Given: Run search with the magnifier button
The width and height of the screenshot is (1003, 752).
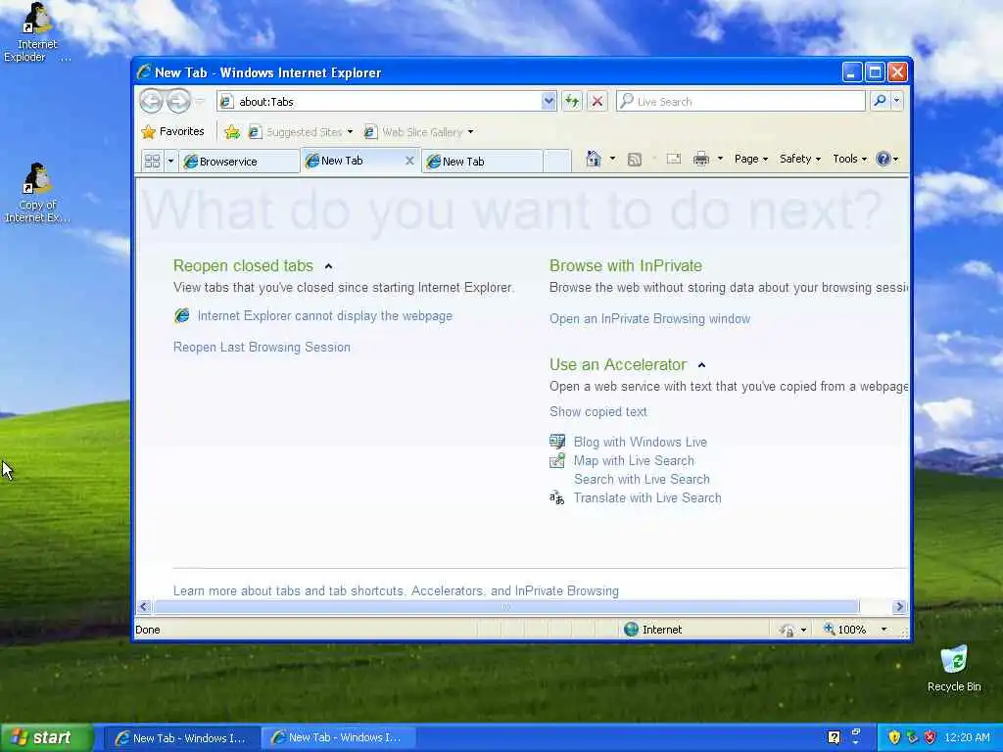Looking at the screenshot, I should [880, 101].
